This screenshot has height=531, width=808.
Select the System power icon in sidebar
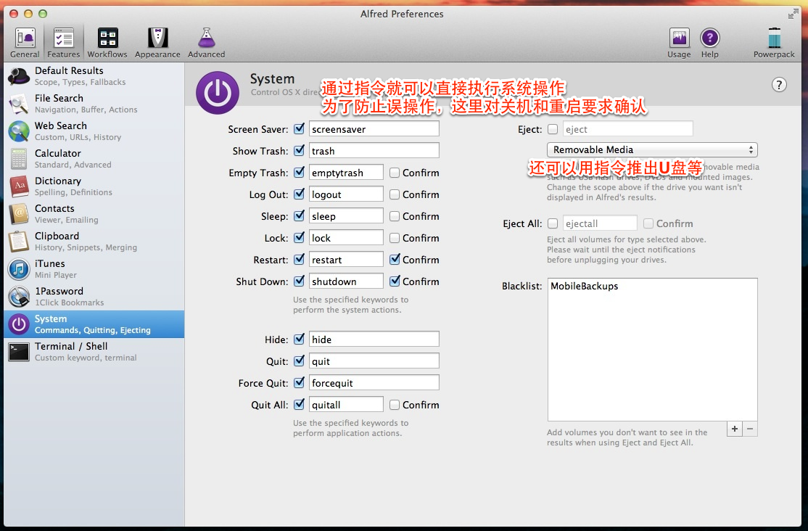pyautogui.click(x=19, y=324)
